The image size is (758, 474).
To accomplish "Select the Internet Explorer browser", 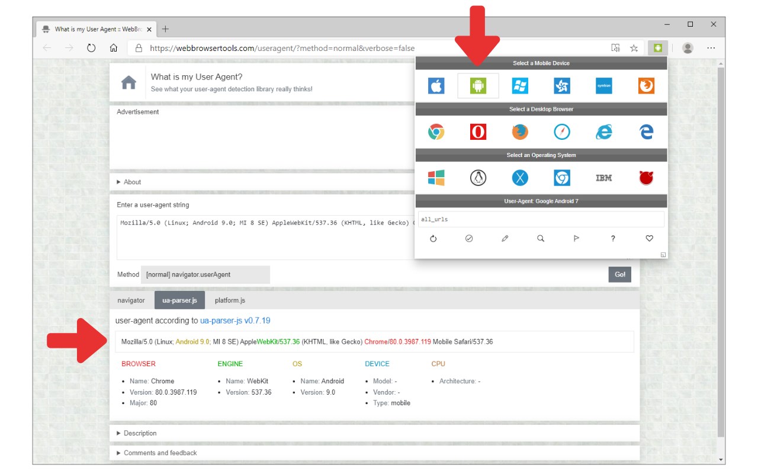I will [x=604, y=132].
